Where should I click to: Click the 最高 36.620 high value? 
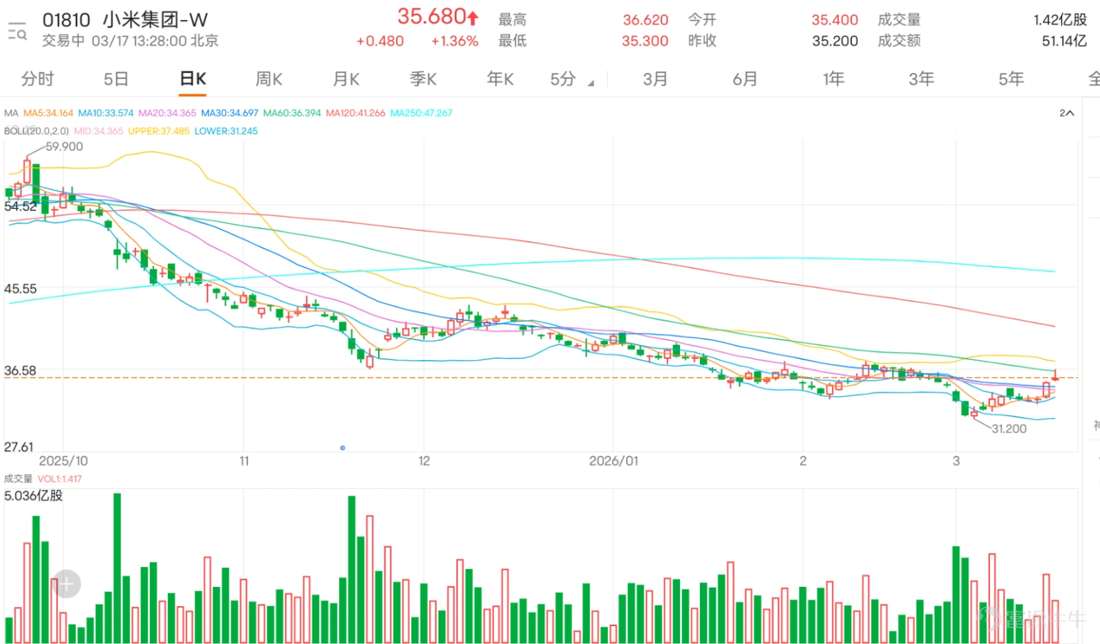coord(646,20)
